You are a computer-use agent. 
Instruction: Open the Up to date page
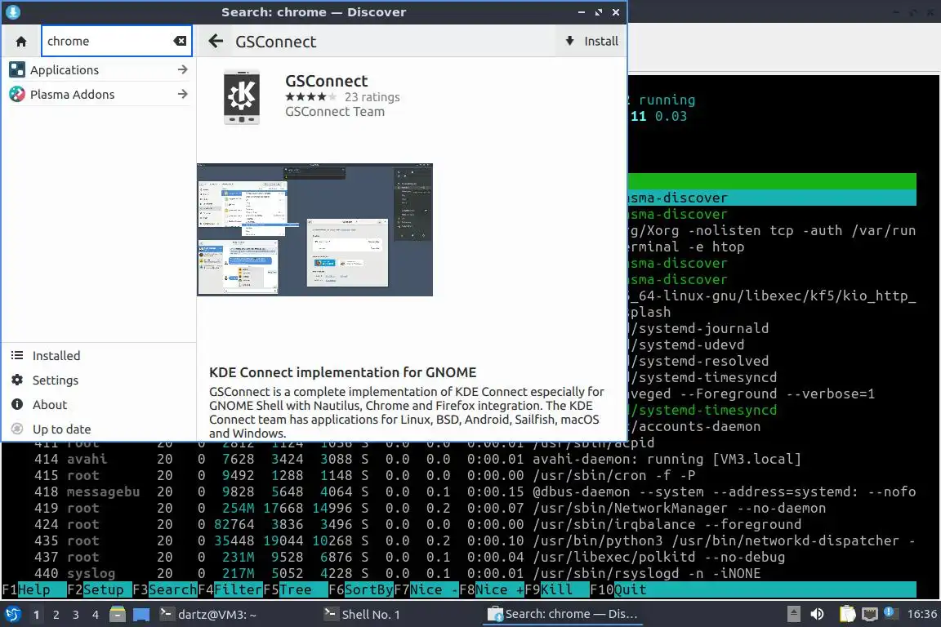(98, 429)
